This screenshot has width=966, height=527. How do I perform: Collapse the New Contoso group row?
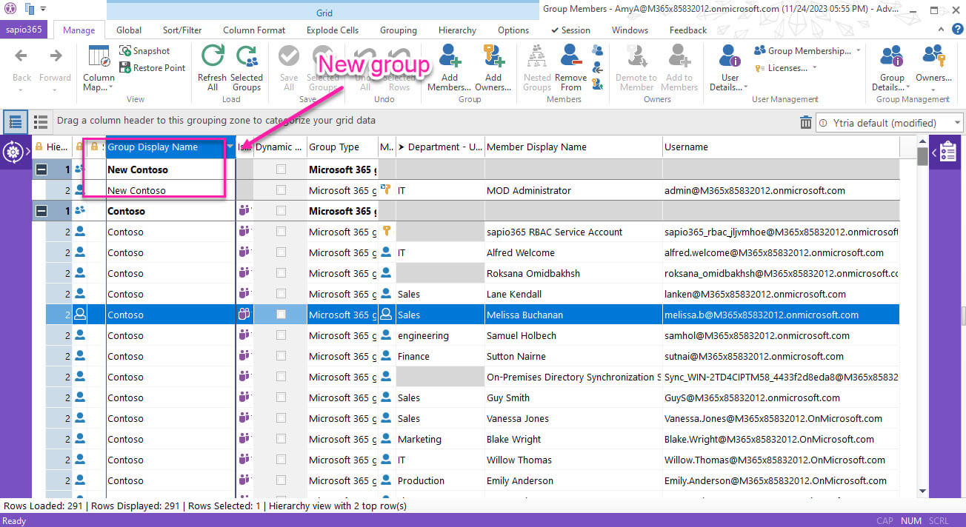click(41, 169)
